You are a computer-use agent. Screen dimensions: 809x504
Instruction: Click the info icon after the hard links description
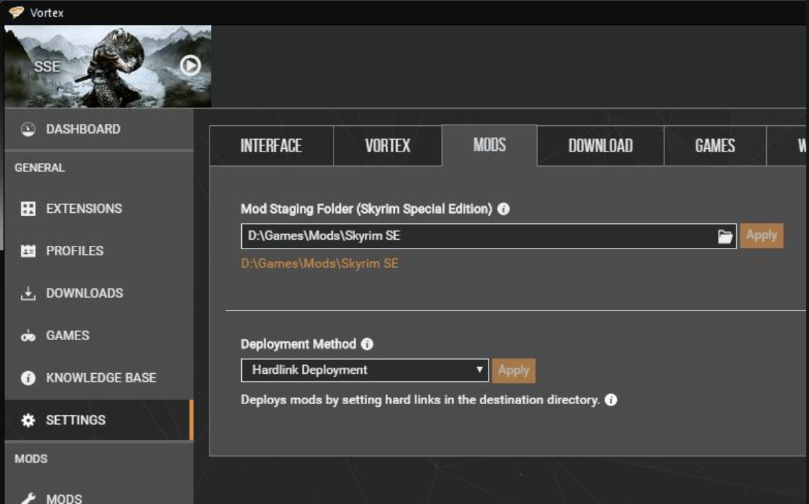(611, 400)
